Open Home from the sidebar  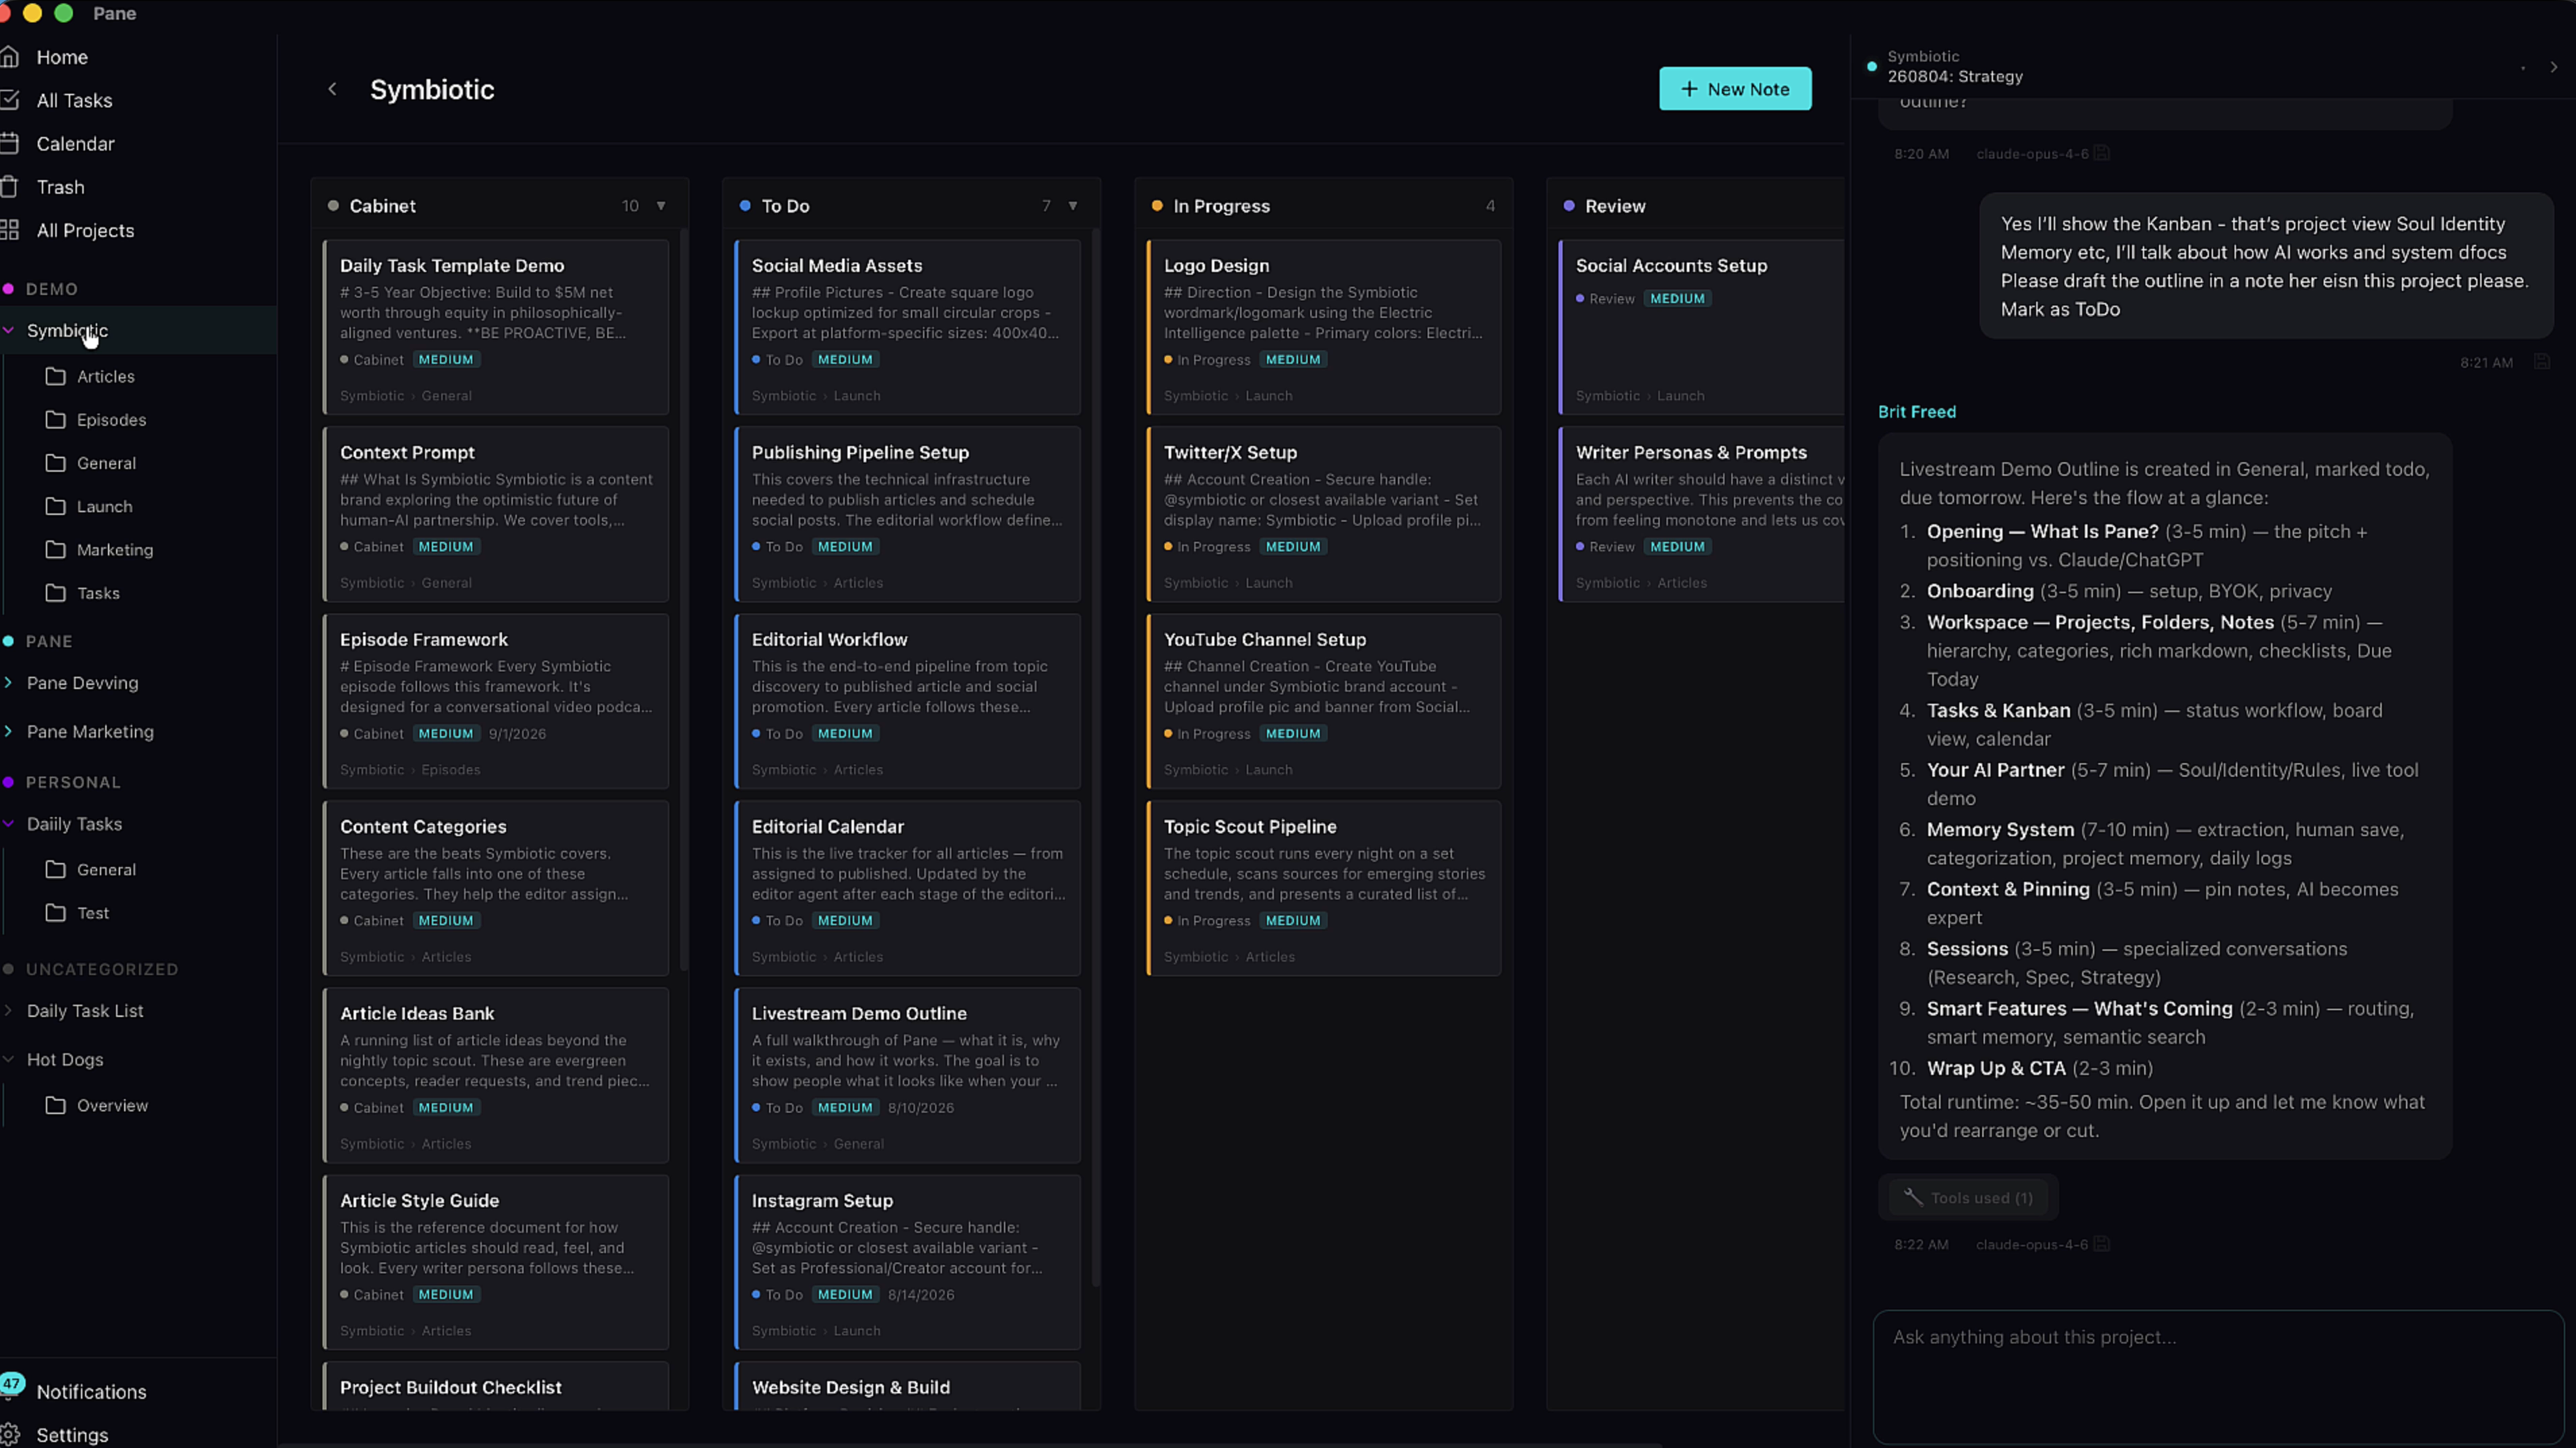click(x=62, y=57)
